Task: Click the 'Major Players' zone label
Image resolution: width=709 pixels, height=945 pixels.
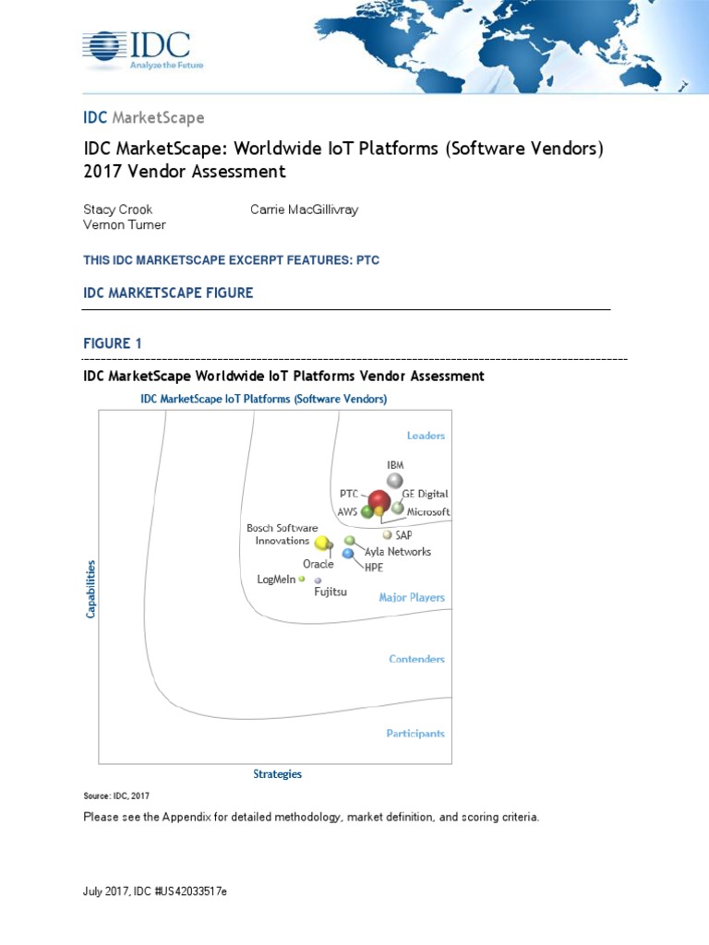Action: [x=412, y=597]
